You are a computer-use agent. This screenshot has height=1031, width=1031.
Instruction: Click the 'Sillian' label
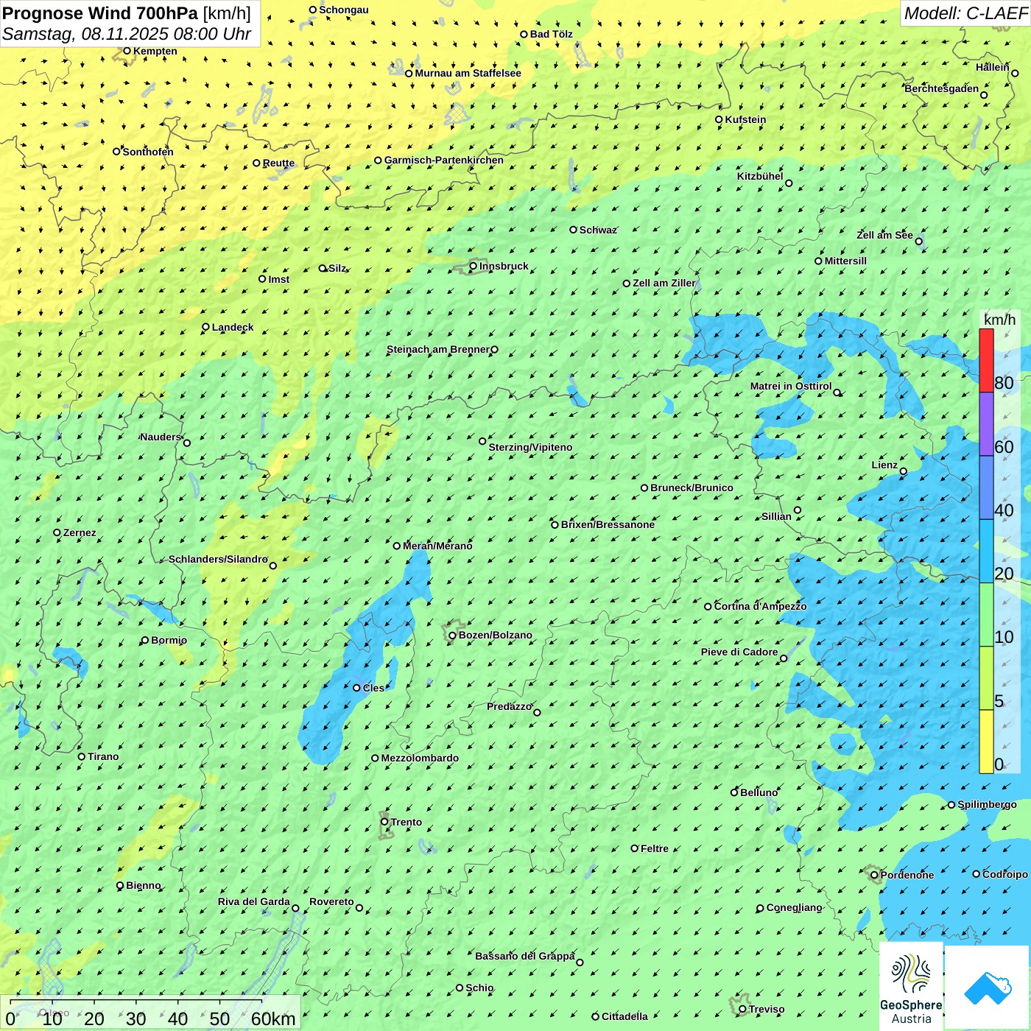coord(776,516)
